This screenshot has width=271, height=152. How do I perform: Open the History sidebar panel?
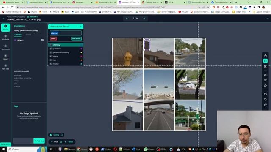[6, 57]
